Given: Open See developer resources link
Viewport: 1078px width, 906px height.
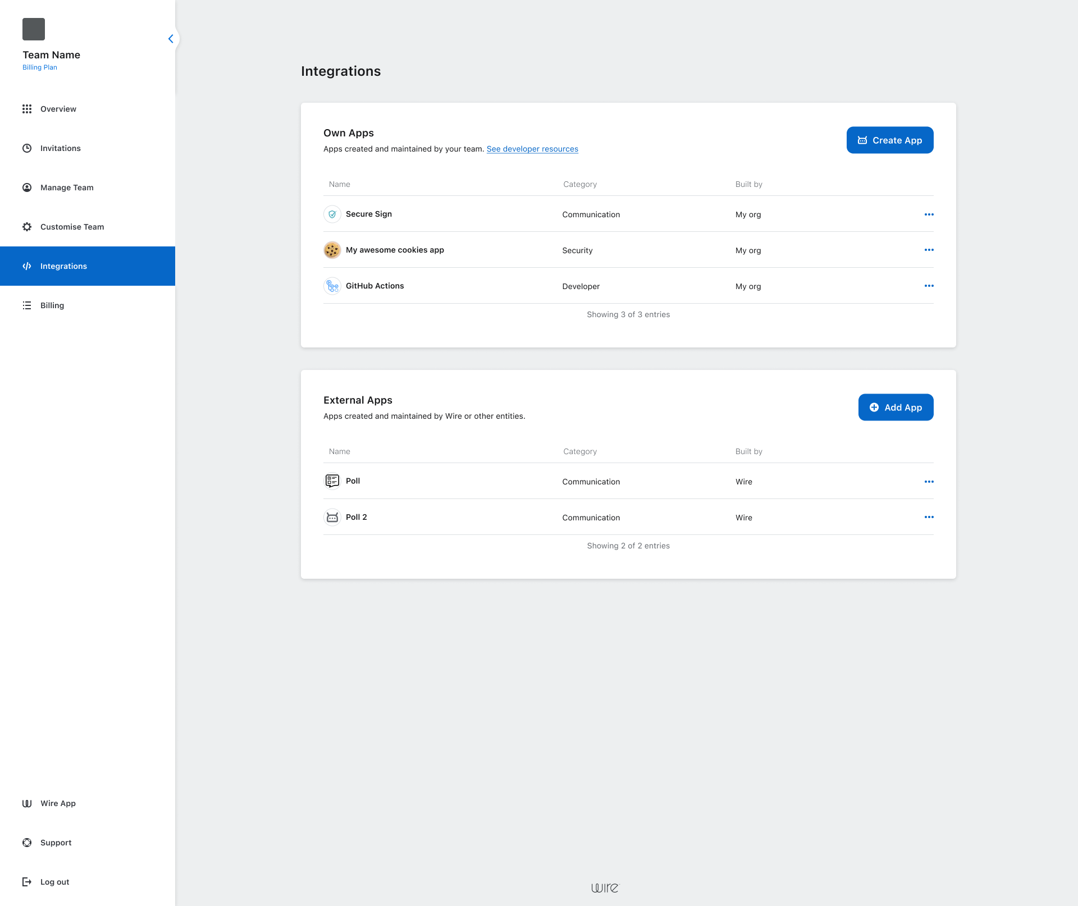Looking at the screenshot, I should point(532,149).
